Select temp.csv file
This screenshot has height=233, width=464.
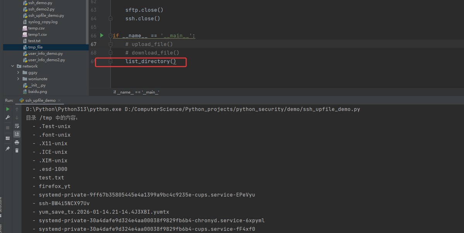(x=36, y=28)
